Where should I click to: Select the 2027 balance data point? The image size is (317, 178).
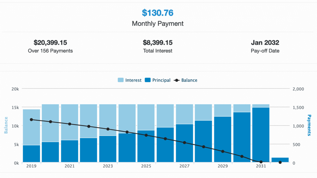tap(185, 143)
